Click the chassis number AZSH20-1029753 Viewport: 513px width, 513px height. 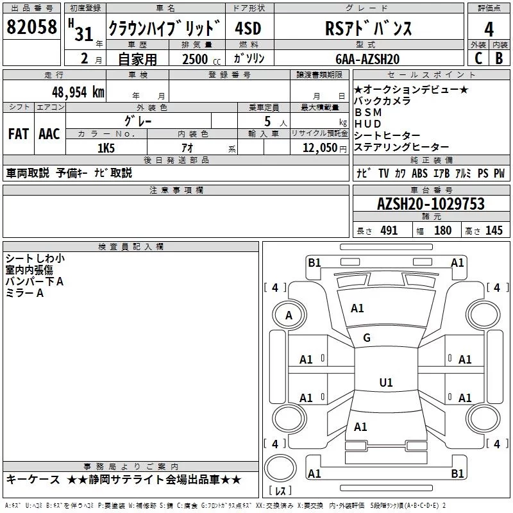[x=430, y=205]
